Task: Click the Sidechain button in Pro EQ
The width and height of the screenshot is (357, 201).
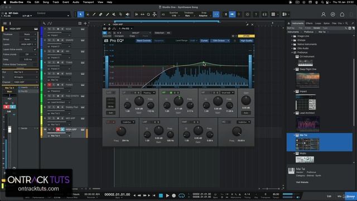Action: [160, 33]
